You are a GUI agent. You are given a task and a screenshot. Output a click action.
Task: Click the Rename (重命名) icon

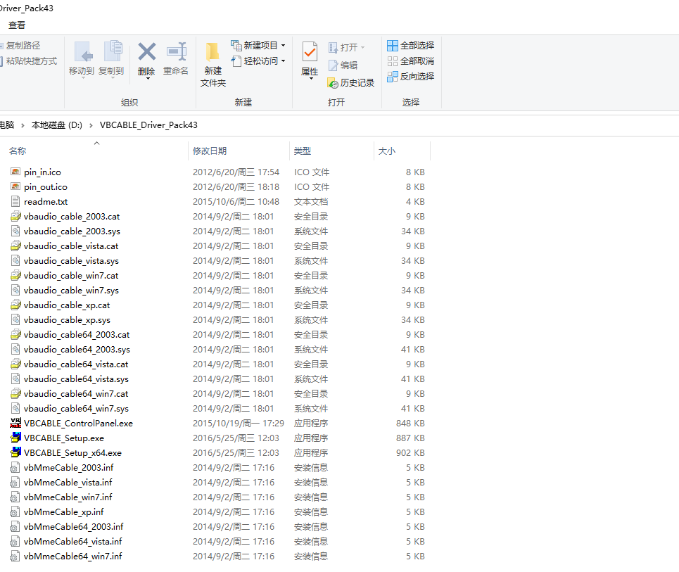176,52
